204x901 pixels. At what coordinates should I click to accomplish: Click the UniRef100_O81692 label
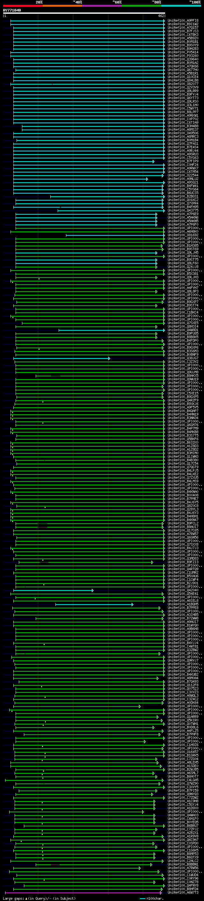(183, 235)
